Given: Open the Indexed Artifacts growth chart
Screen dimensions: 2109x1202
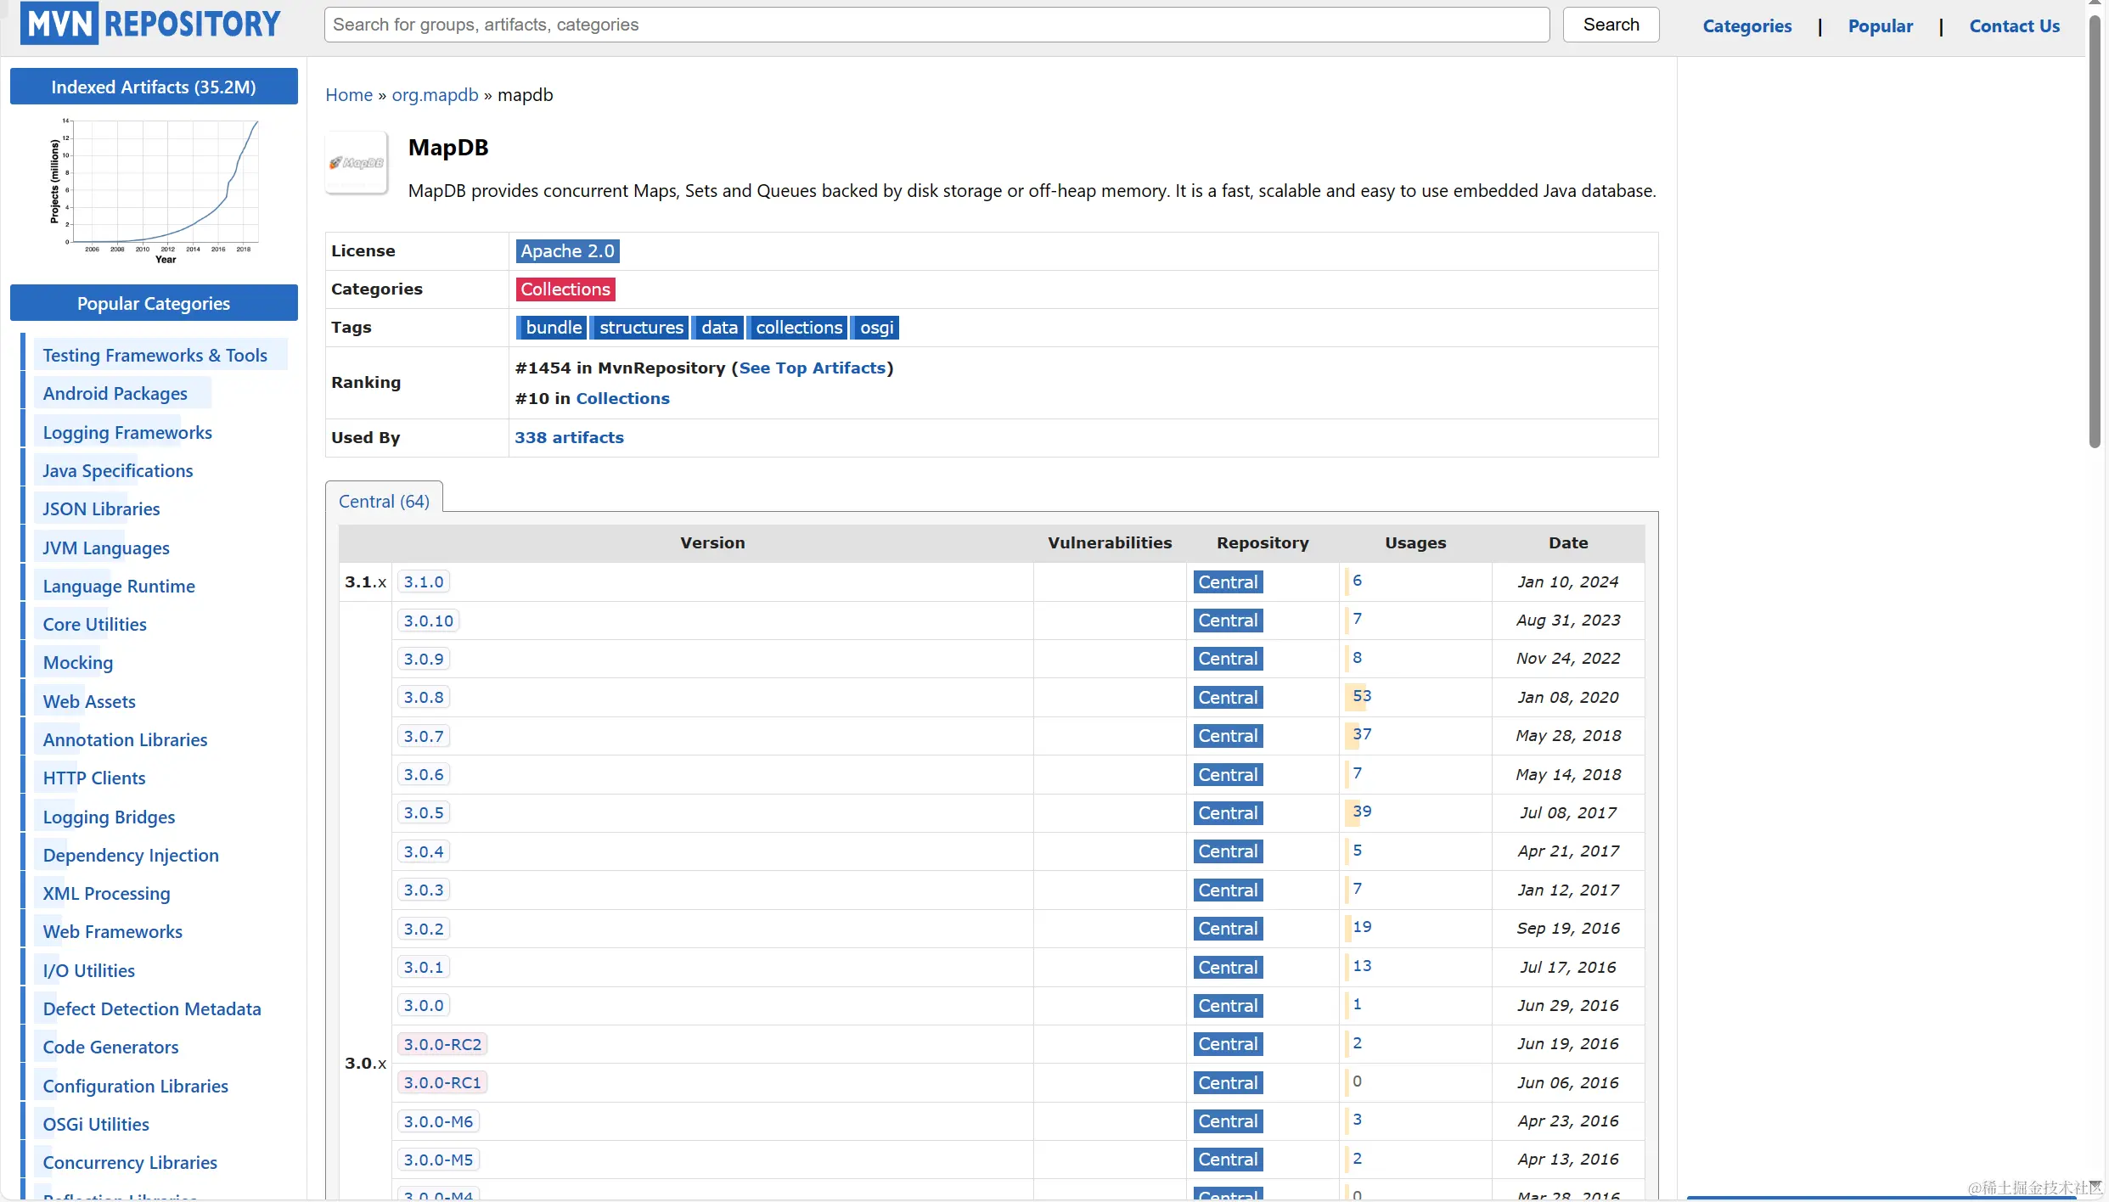Looking at the screenshot, I should (x=154, y=192).
